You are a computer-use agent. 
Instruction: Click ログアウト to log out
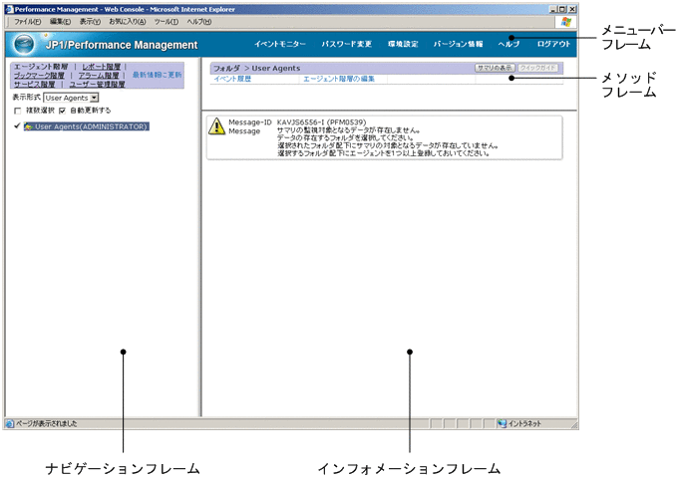(554, 44)
